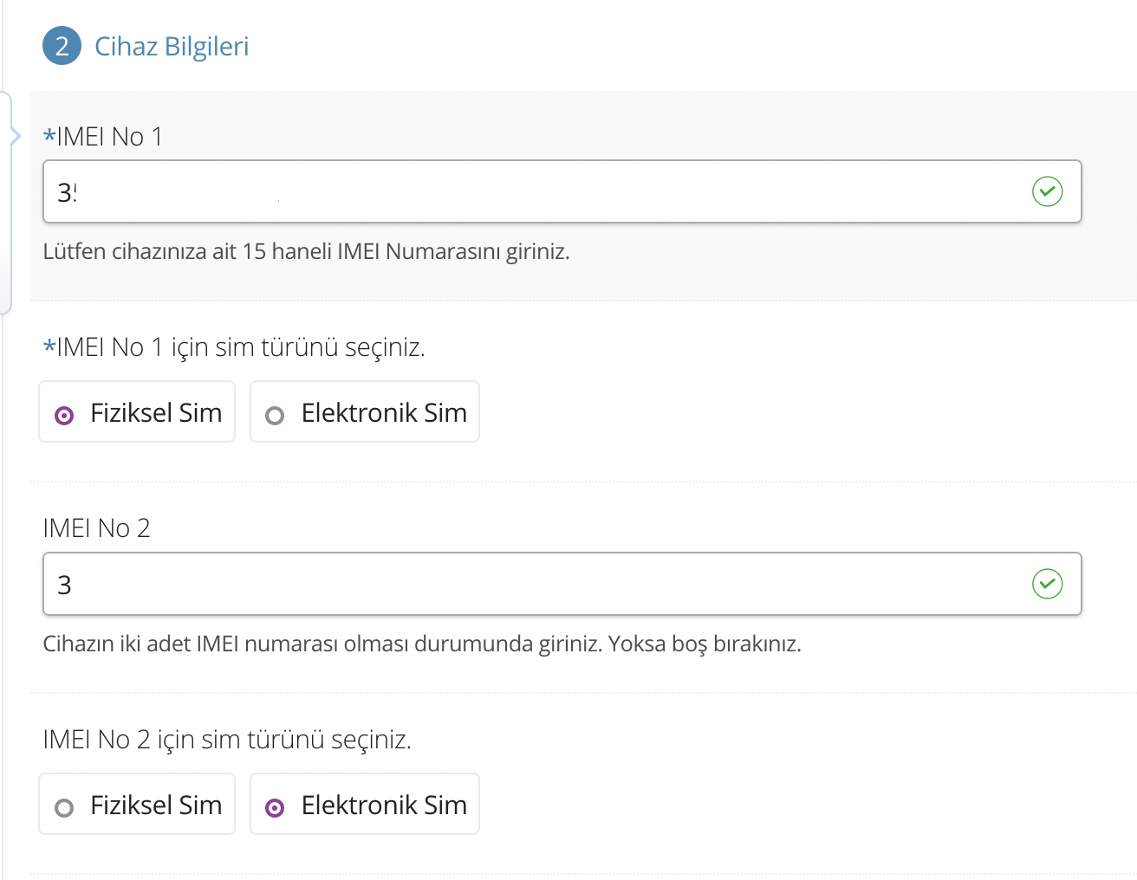
Task: Click the step 2 circle badge
Action: click(62, 46)
